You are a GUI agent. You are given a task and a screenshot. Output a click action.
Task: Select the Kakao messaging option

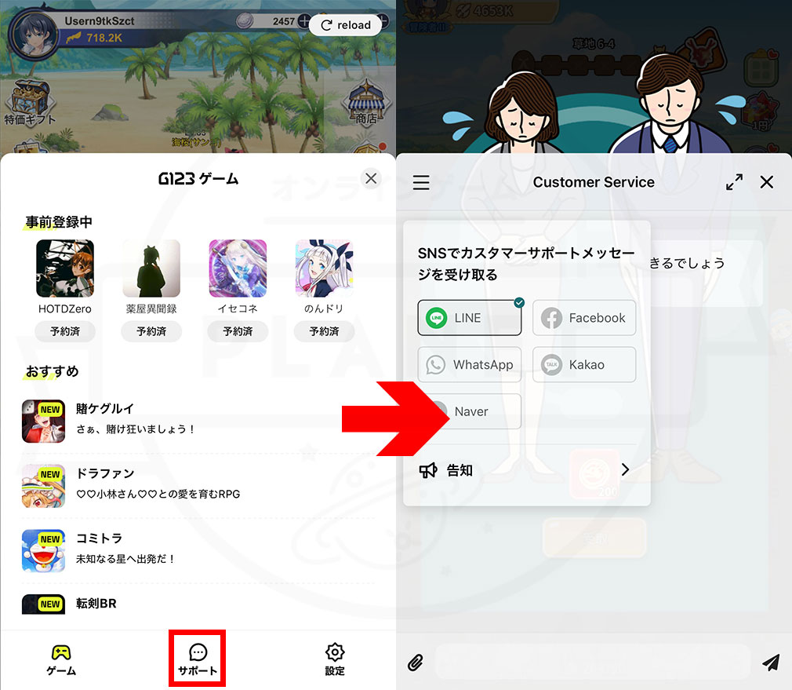pos(584,364)
